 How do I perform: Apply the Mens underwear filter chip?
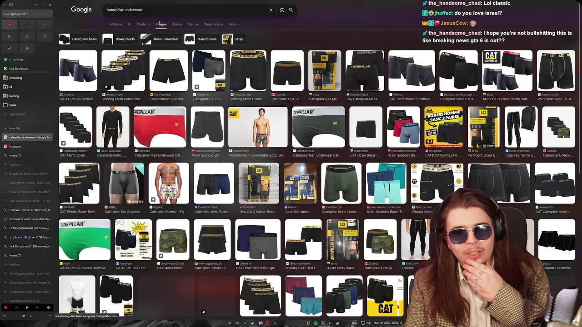(x=160, y=39)
